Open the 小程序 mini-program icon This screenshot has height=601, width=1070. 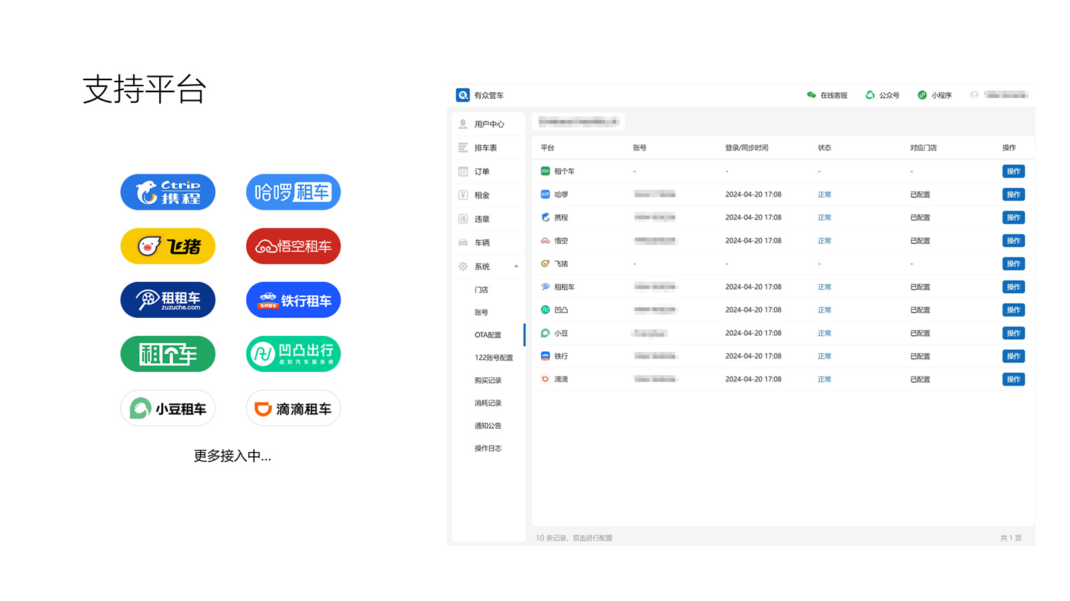[922, 95]
